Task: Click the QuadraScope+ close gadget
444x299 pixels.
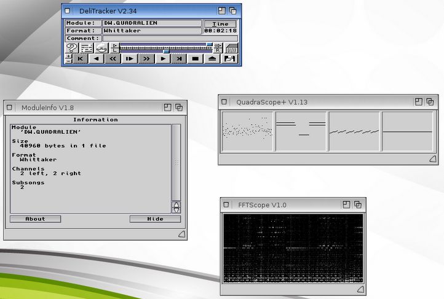Action: 224,102
